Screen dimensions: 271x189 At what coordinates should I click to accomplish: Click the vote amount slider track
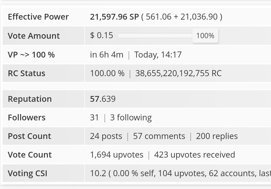pyautogui.click(x=155, y=36)
